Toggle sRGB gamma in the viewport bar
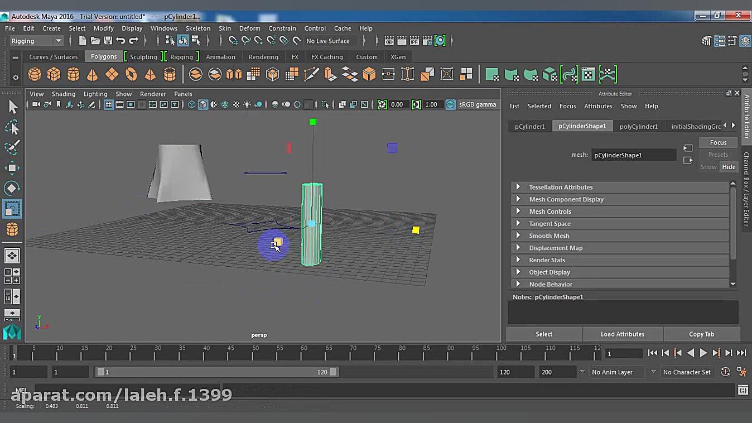Image resolution: width=752 pixels, height=423 pixels. [450, 104]
